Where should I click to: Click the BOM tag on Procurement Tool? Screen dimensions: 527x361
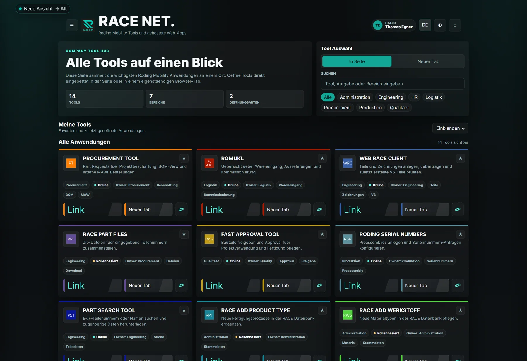pyautogui.click(x=69, y=195)
